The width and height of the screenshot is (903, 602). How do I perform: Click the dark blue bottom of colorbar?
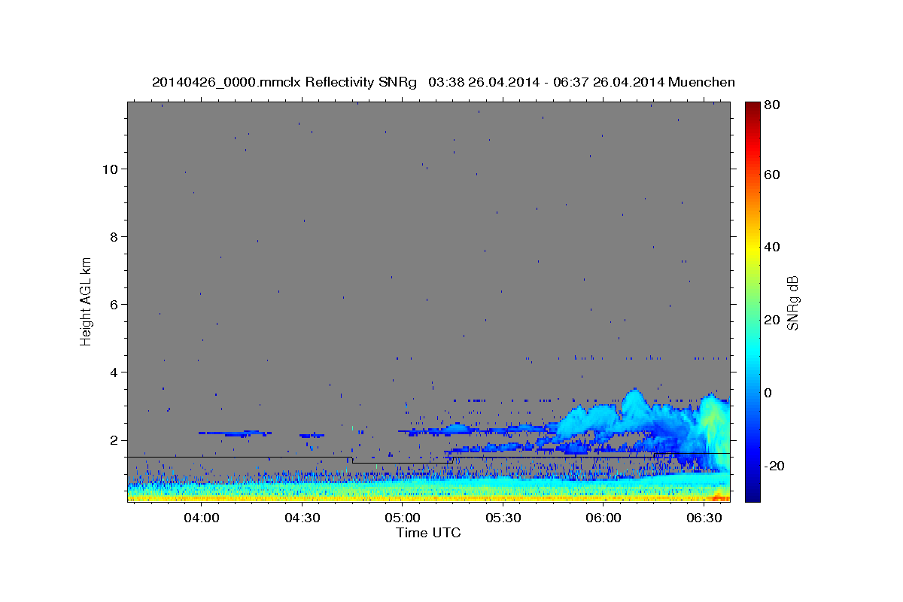(x=752, y=493)
